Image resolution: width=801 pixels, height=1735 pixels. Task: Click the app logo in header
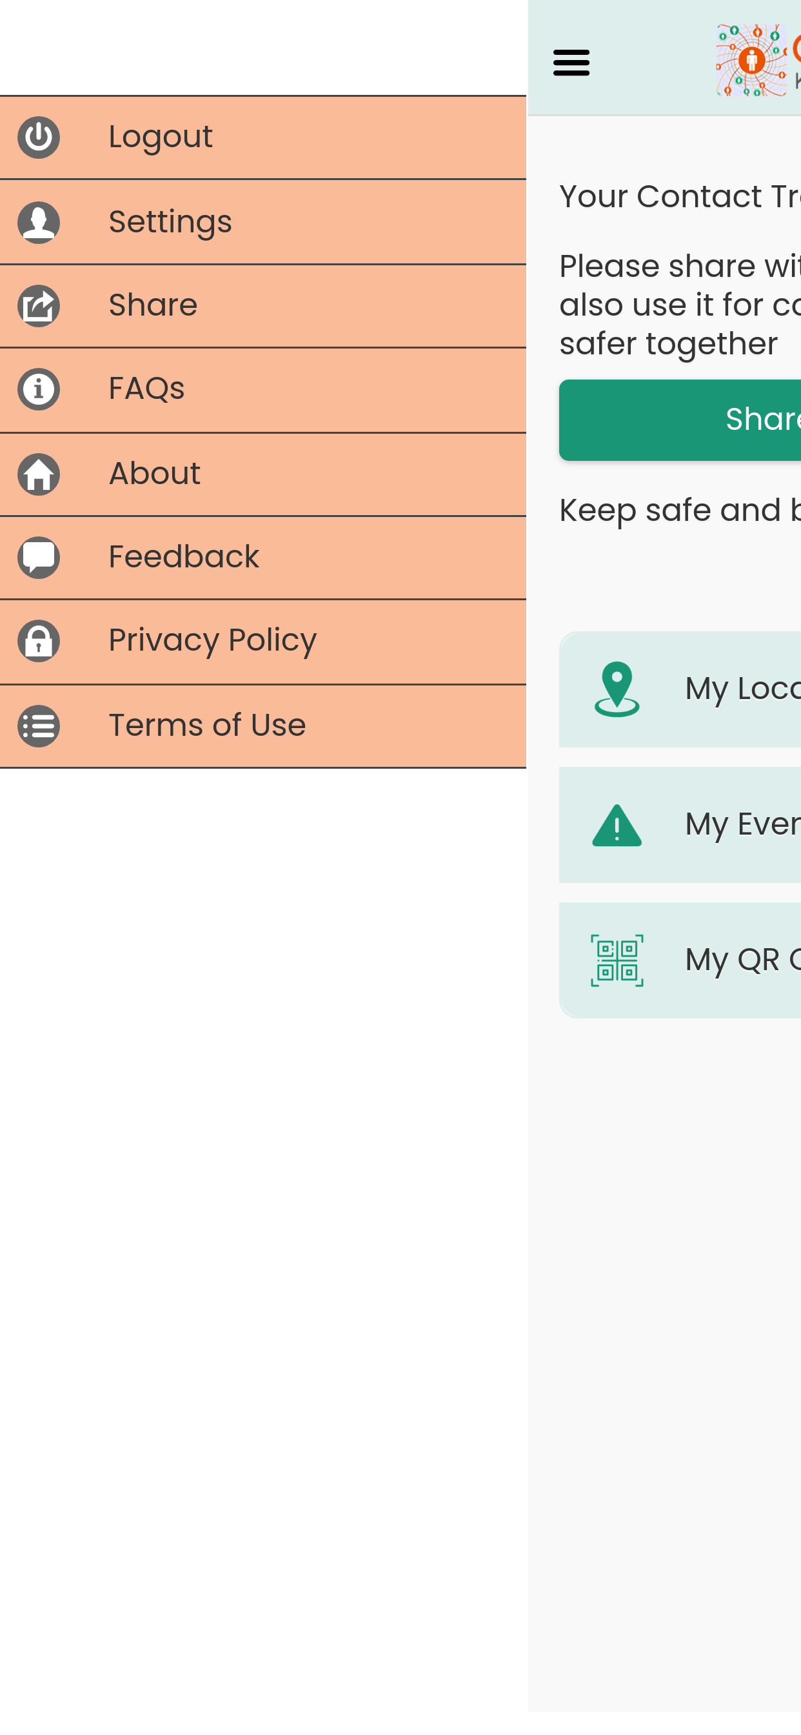tap(753, 61)
